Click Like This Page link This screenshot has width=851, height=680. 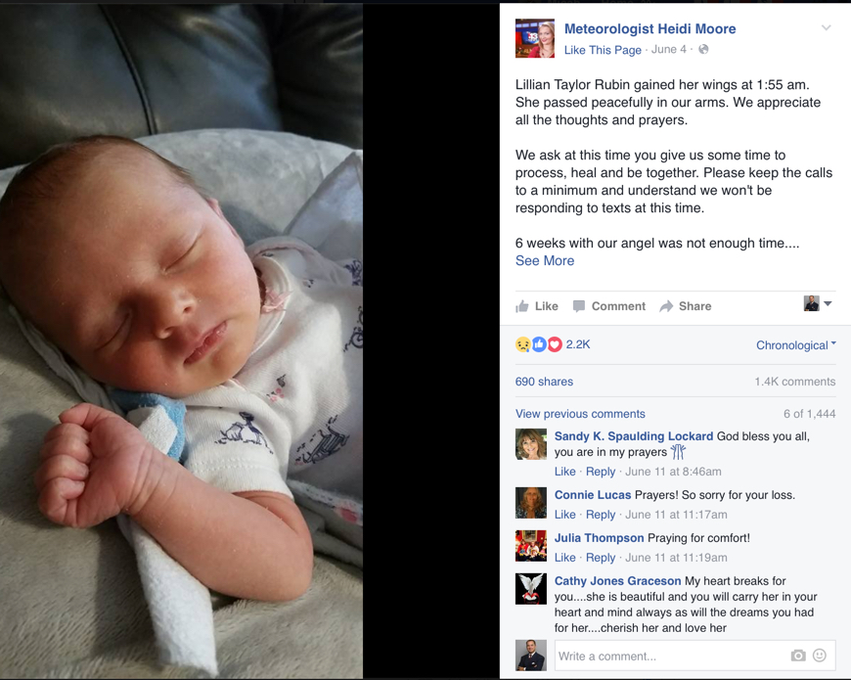click(x=603, y=50)
